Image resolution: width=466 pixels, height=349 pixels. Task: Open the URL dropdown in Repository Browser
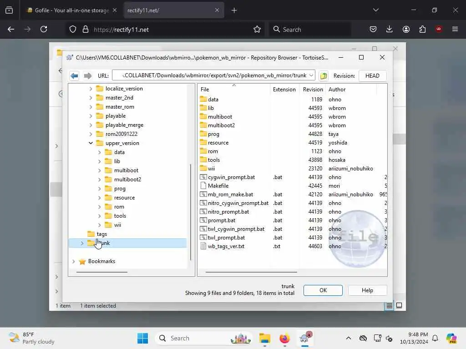coord(311,75)
